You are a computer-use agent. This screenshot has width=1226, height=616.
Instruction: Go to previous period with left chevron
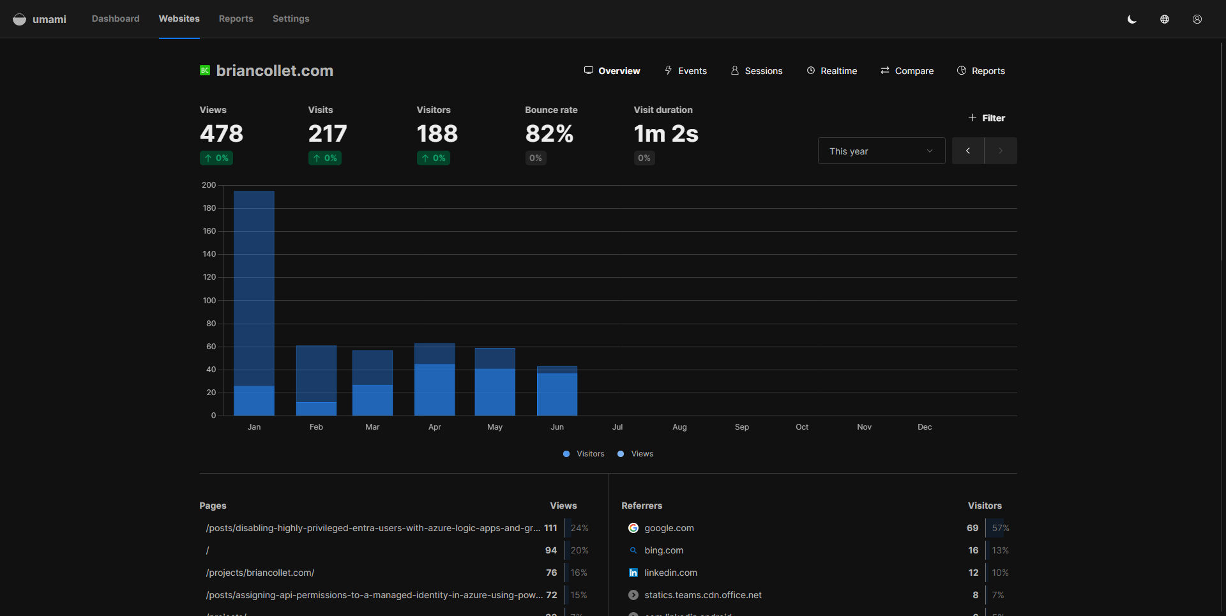968,151
